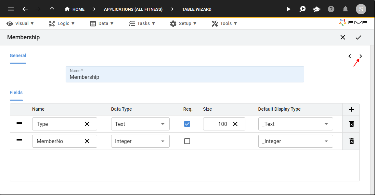The height and width of the screenshot is (195, 375).
Task: Delete the MemberNo field row
Action: (x=351, y=141)
